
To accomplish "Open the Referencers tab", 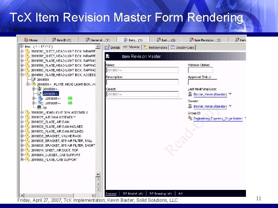I will tap(155, 47).
